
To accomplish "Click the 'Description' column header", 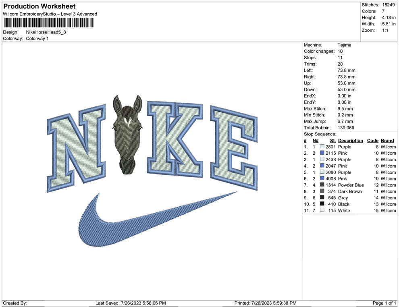I will point(350,140).
